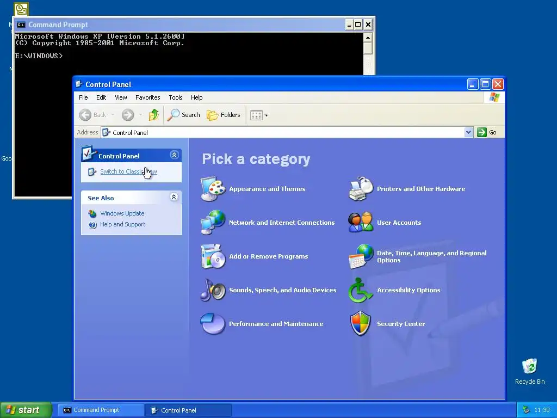This screenshot has width=557, height=418.
Task: Open Printers and Other Hardware icon
Action: (361, 189)
